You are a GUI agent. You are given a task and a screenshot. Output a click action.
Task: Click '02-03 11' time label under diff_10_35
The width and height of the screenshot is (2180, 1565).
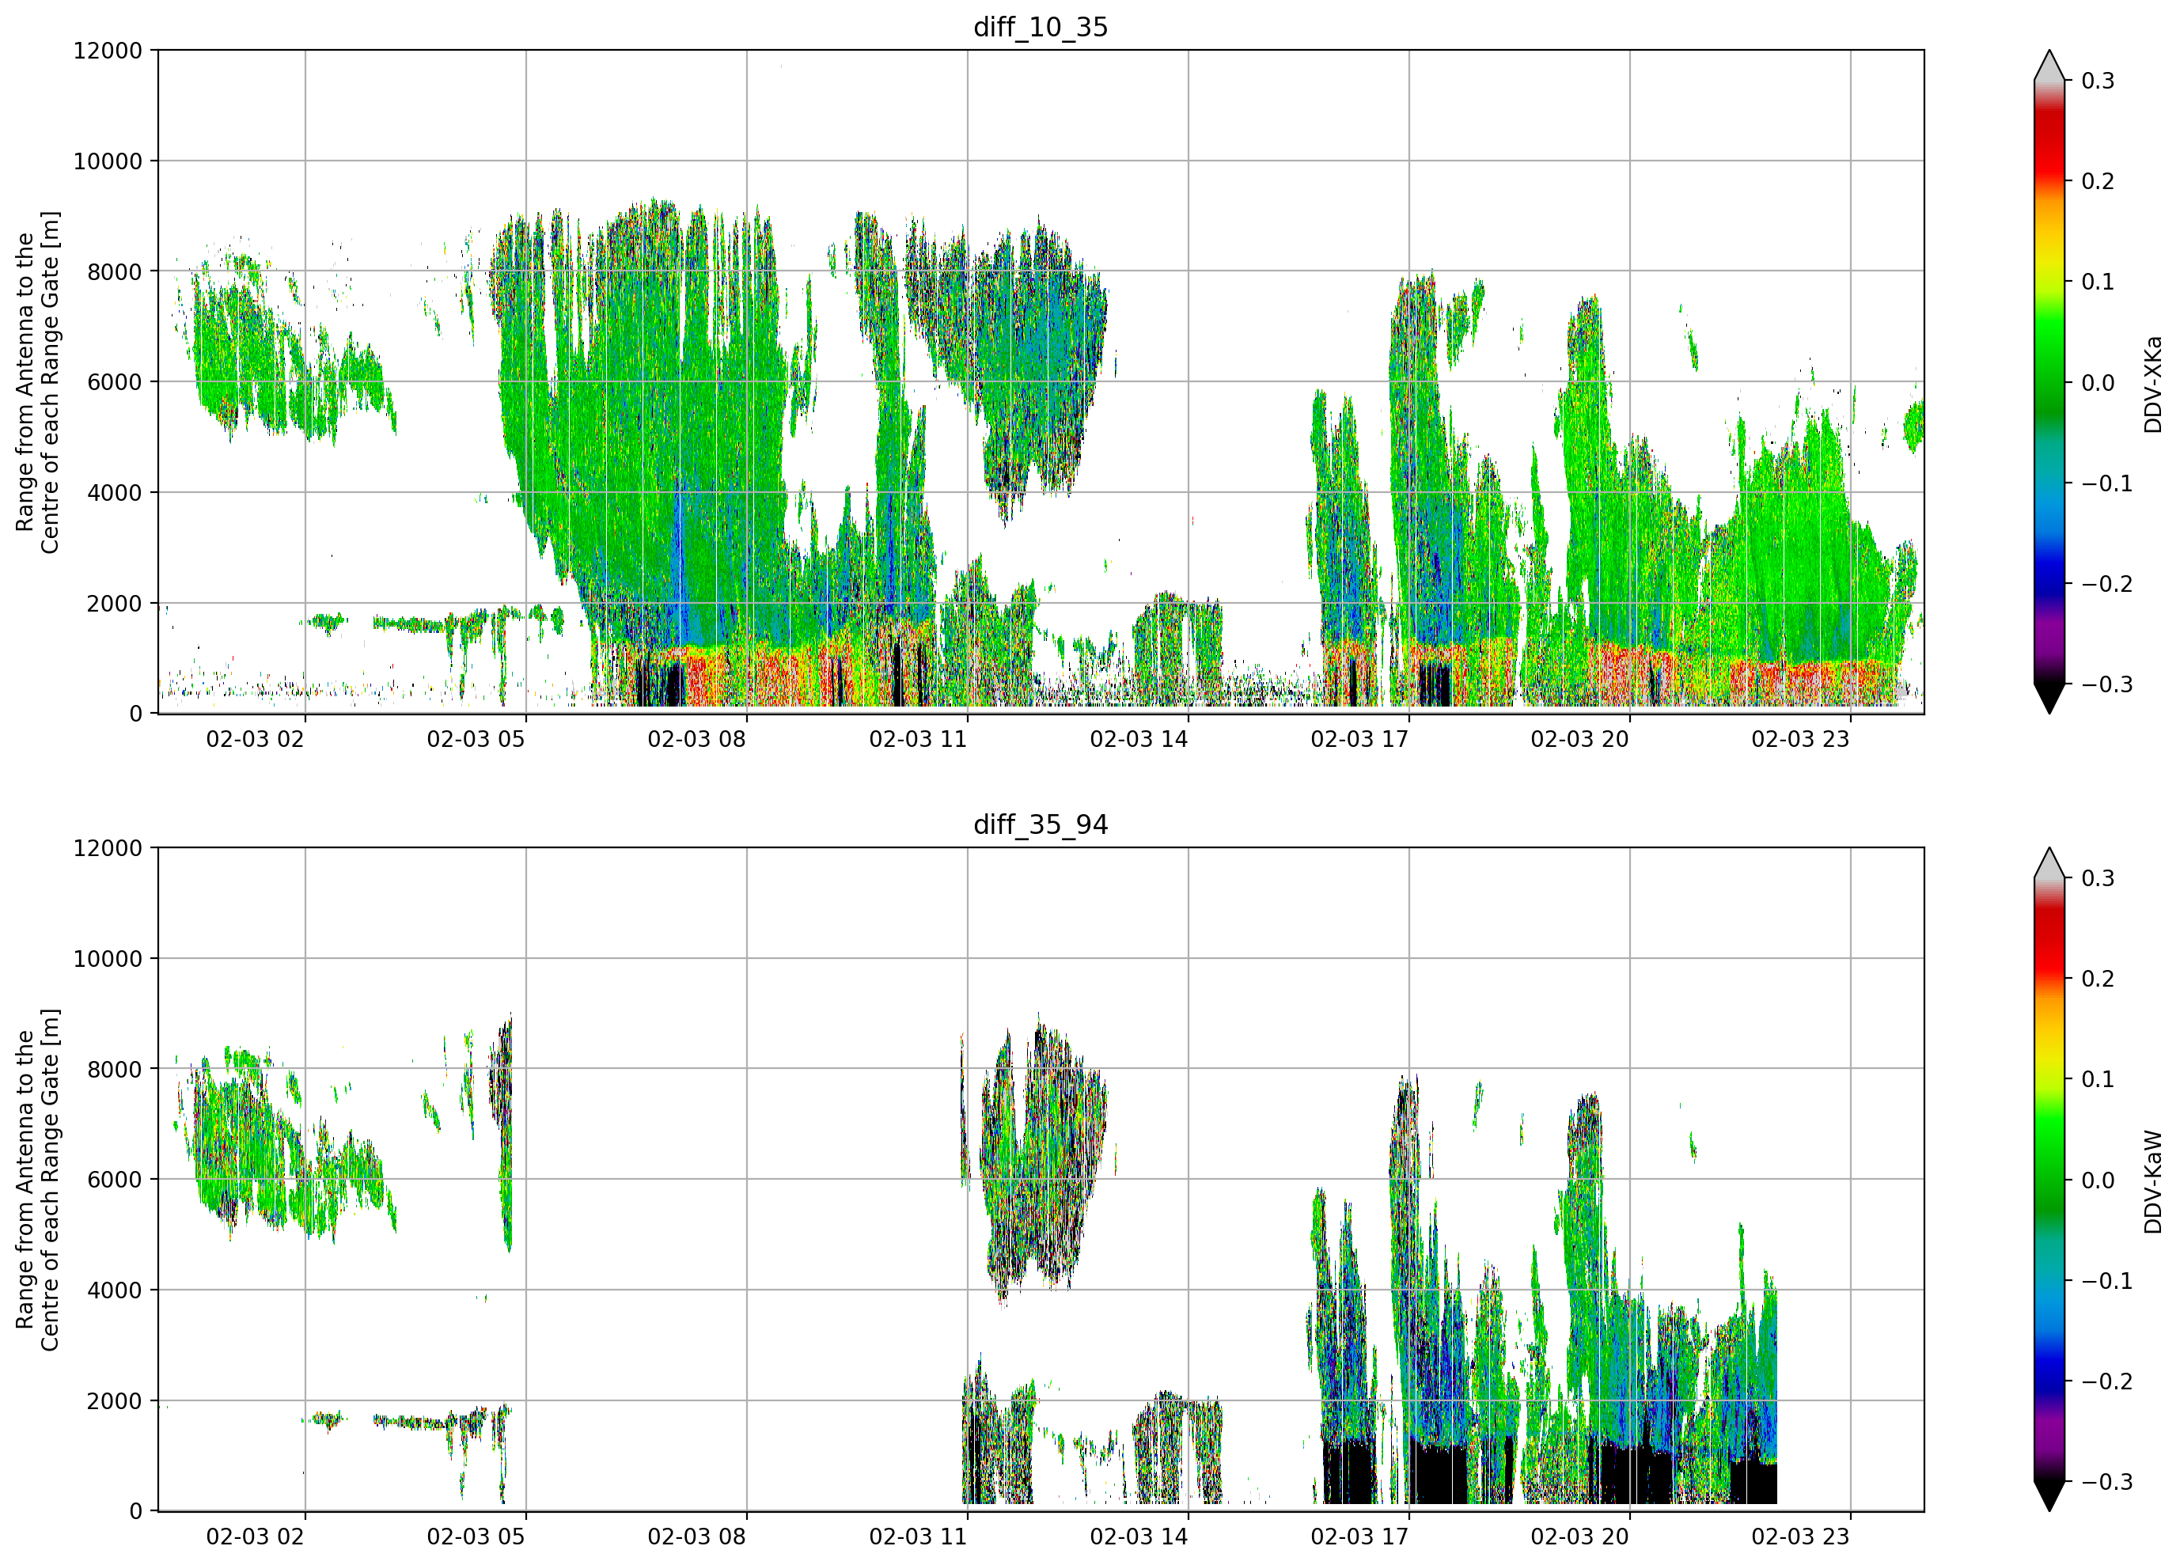coord(918,739)
